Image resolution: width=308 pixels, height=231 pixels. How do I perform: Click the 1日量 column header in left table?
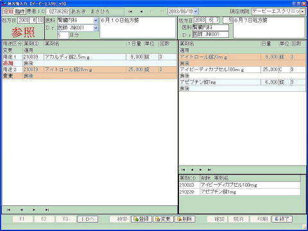pyautogui.click(x=135, y=44)
